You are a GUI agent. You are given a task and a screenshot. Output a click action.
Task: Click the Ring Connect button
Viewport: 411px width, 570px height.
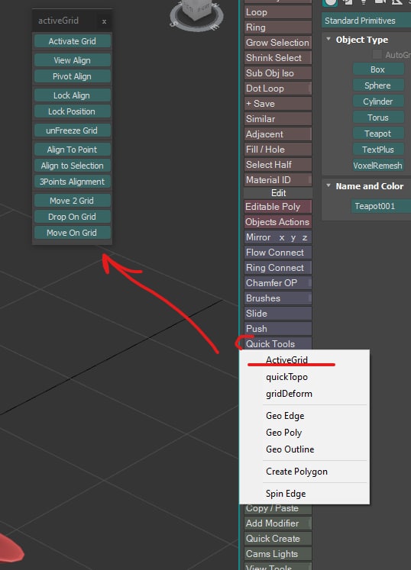tap(278, 268)
